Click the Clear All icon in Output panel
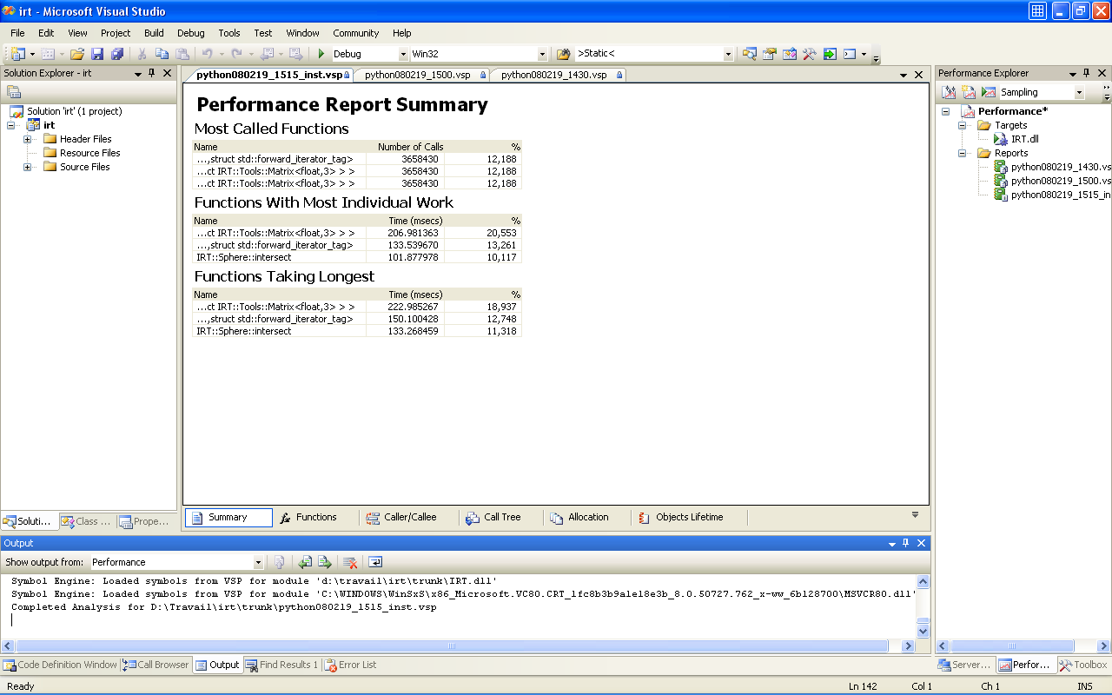1112x695 pixels. click(x=350, y=562)
